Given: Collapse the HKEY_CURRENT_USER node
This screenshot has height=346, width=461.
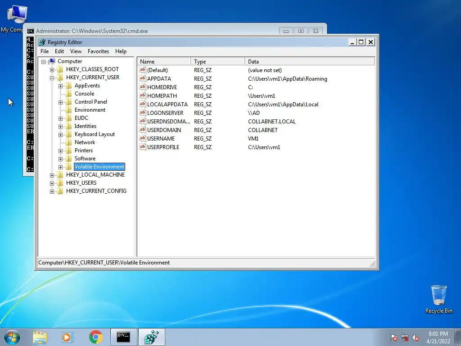Looking at the screenshot, I should point(52,78).
